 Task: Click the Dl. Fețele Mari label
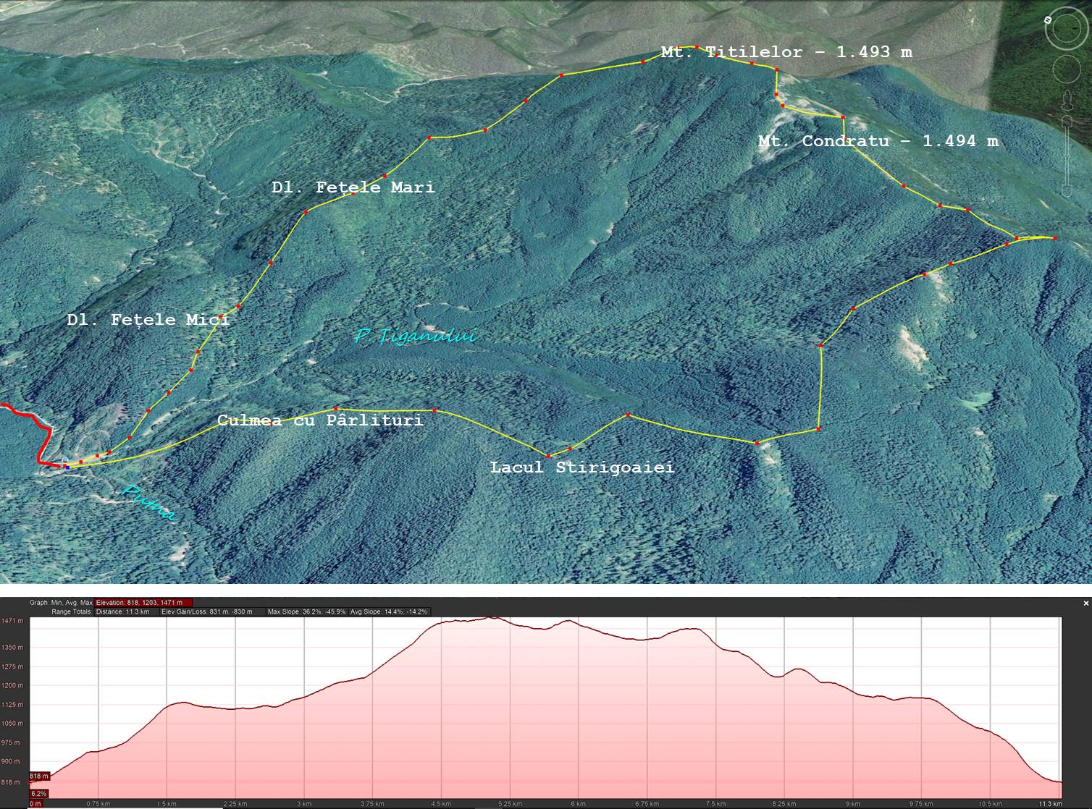click(353, 187)
